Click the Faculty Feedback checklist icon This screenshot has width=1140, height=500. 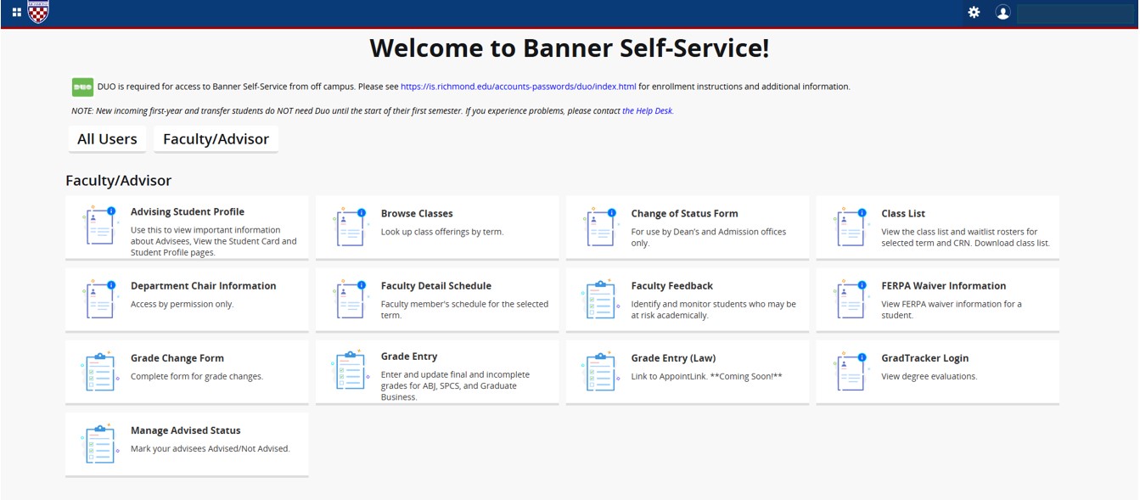coord(601,300)
